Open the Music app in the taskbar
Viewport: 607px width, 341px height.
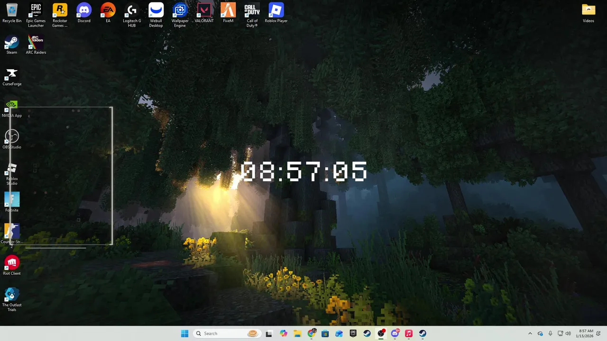(409, 333)
